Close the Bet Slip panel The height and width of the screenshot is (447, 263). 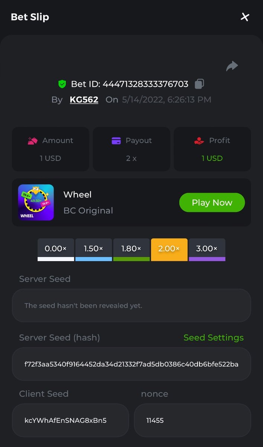pos(245,17)
